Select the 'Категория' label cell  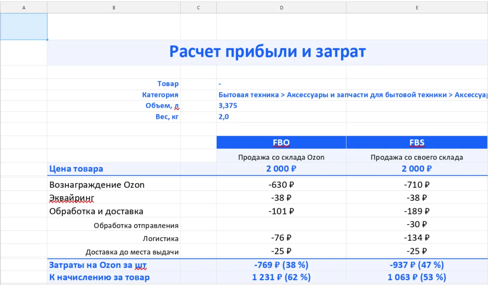pyautogui.click(x=160, y=95)
